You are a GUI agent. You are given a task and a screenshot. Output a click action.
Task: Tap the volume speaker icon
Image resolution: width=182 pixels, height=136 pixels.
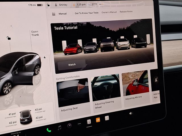[131, 113]
